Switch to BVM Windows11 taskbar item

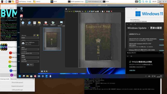(x=93, y=2)
